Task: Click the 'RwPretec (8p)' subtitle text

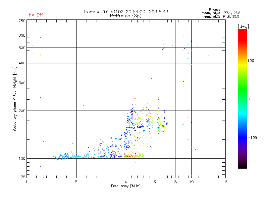Action: 126,16
